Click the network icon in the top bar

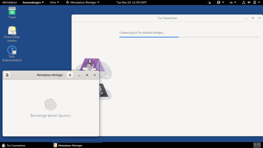[x=244, y=2]
